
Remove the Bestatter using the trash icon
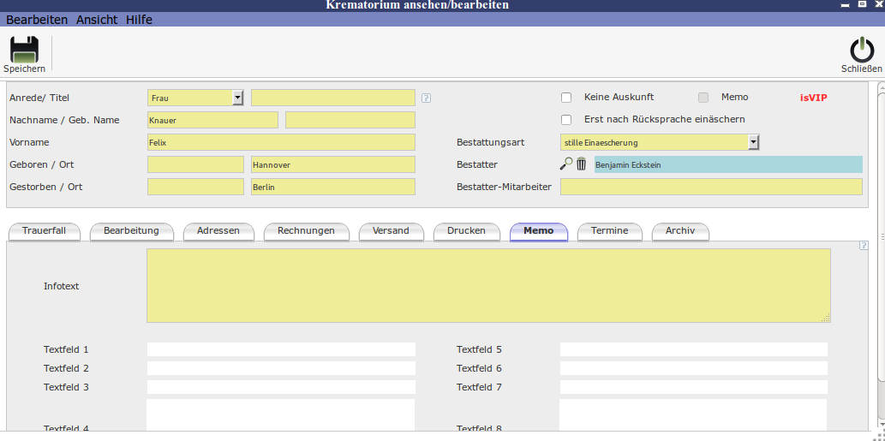pos(582,164)
